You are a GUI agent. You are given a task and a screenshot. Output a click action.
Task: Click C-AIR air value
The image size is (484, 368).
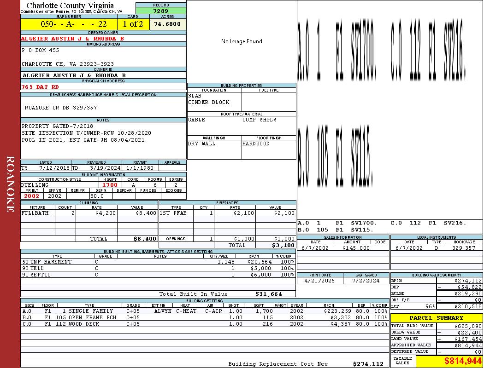pos(213,311)
